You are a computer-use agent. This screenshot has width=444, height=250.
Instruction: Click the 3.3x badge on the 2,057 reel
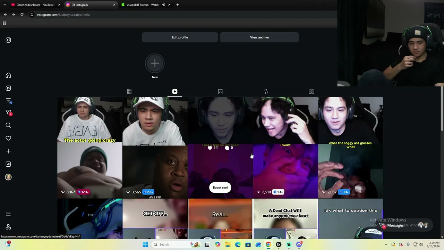(343, 192)
